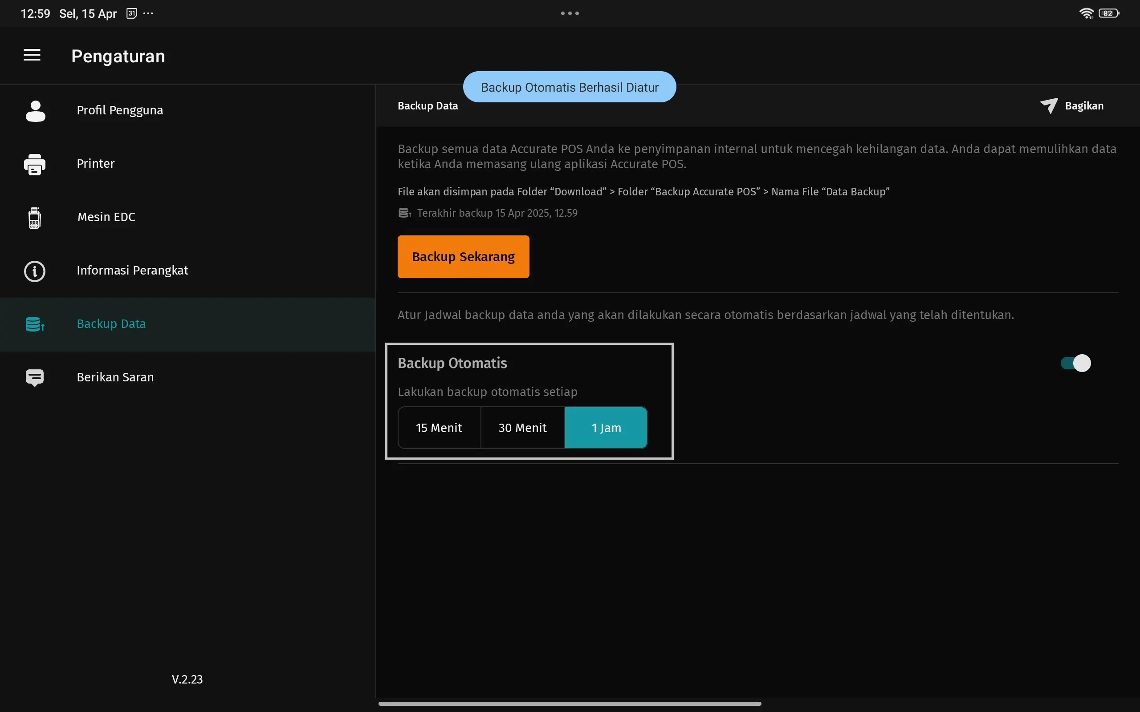Open the hamburger navigation menu

(32, 55)
